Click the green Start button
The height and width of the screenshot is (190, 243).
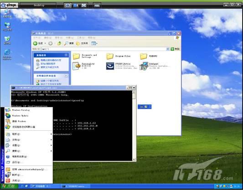point(9,186)
